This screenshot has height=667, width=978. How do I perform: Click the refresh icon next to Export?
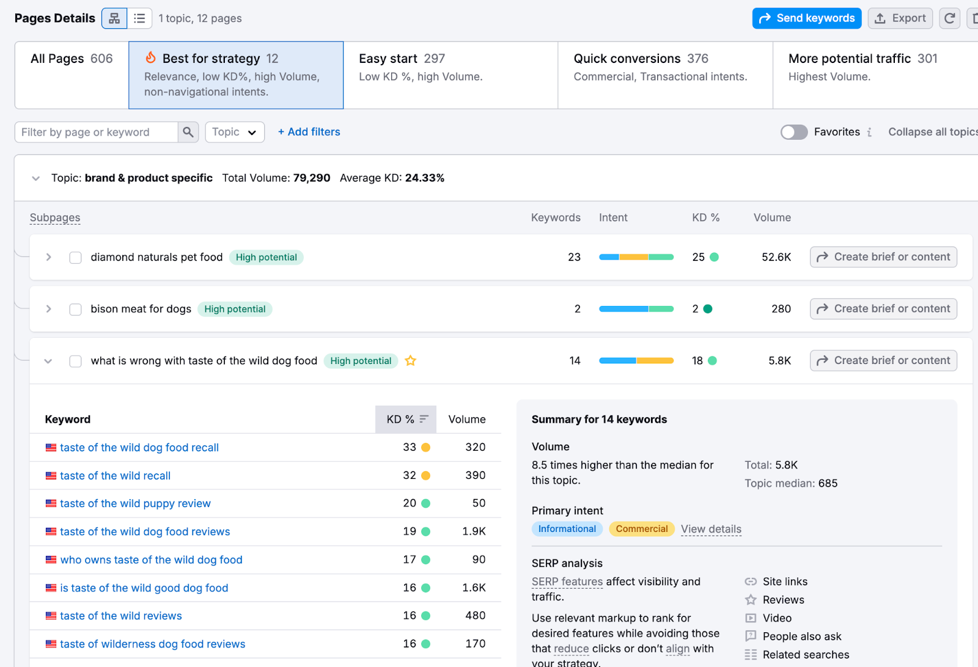click(x=949, y=18)
